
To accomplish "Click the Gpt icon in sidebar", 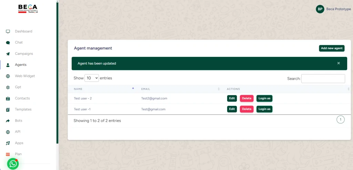I will 8,87.
